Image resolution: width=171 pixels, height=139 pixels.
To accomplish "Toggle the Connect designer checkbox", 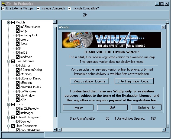I will pyautogui.click(x=18, y=121).
